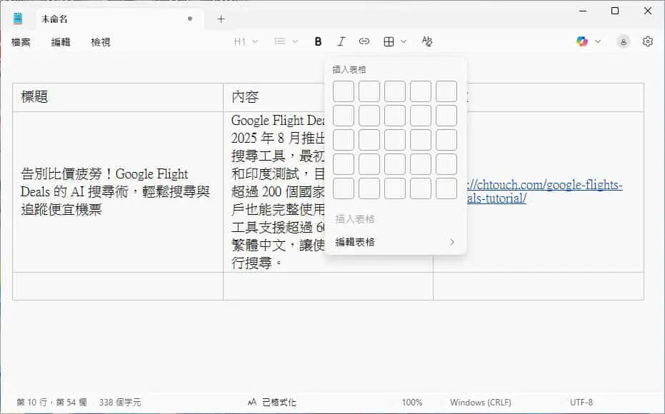Click 已格式化 status bar toggle
Screen dimensions: 665x414
tap(272, 402)
